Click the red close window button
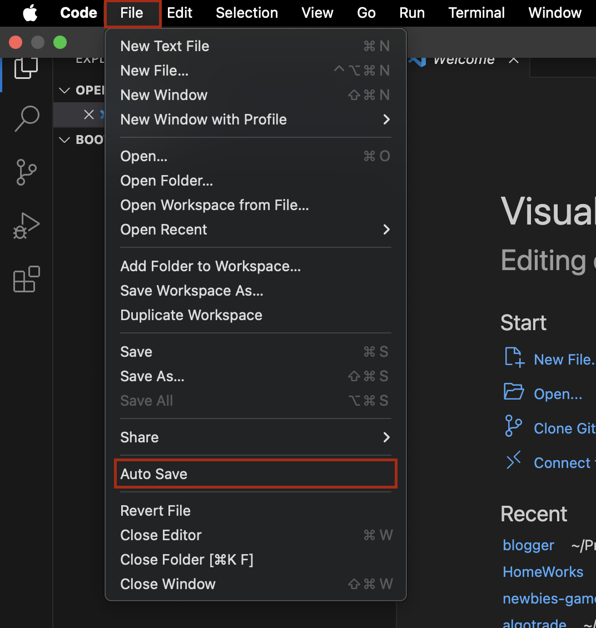This screenshot has height=628, width=596. tap(16, 42)
